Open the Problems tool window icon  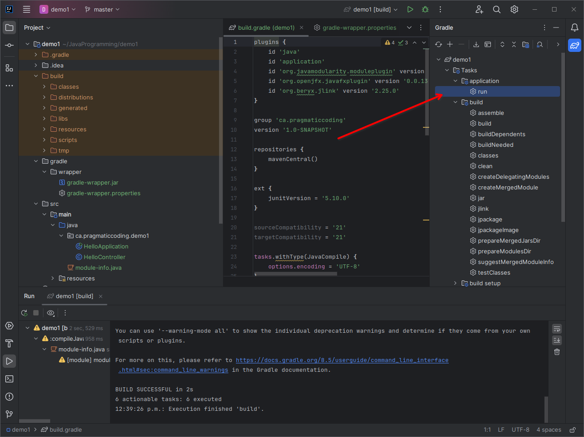point(9,397)
